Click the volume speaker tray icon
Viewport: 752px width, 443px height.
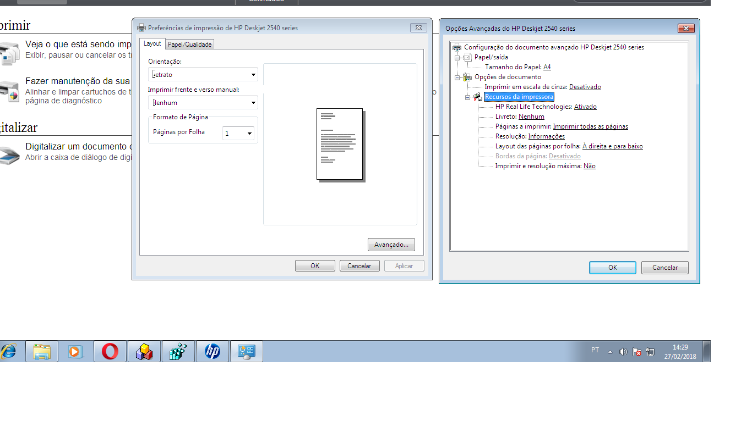coord(623,352)
